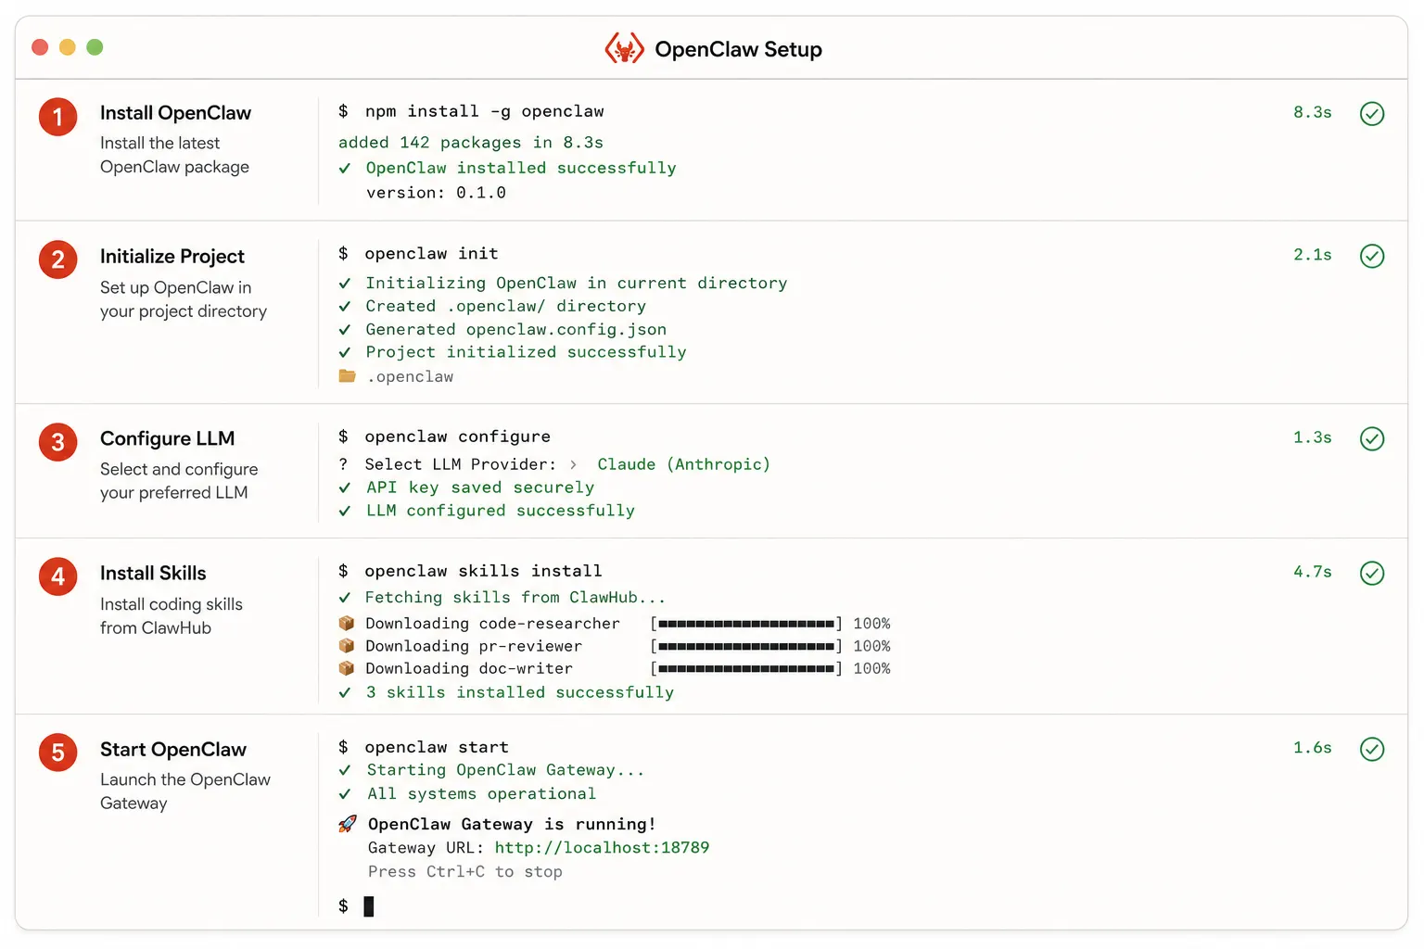
Task: Click the 2.1s duration label
Action: (x=1313, y=255)
